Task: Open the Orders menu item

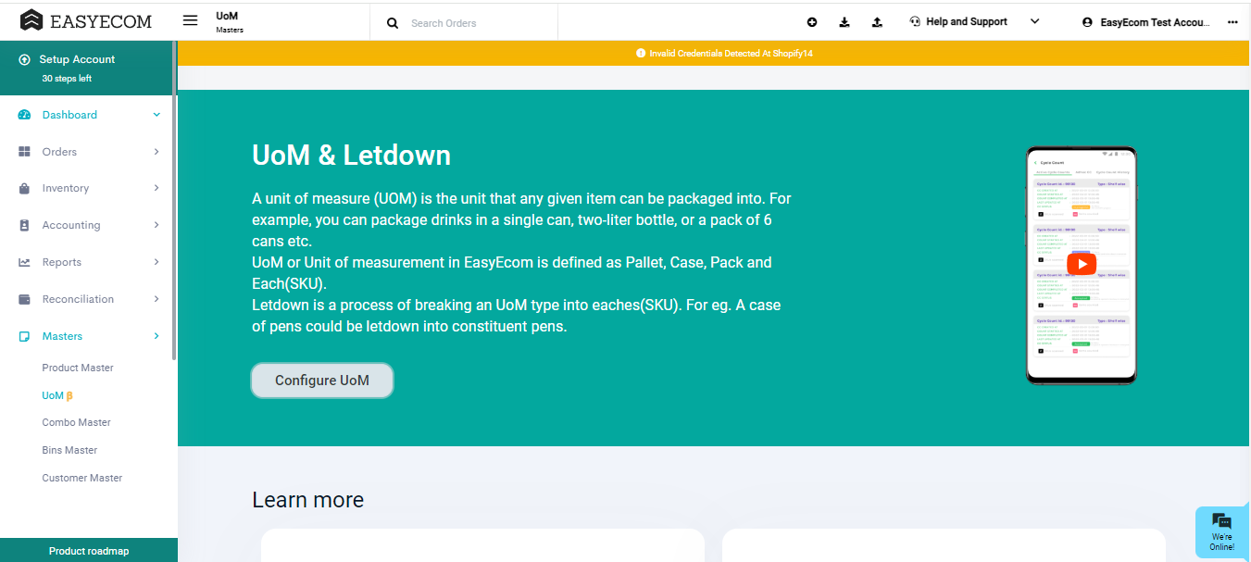Action: 59,152
